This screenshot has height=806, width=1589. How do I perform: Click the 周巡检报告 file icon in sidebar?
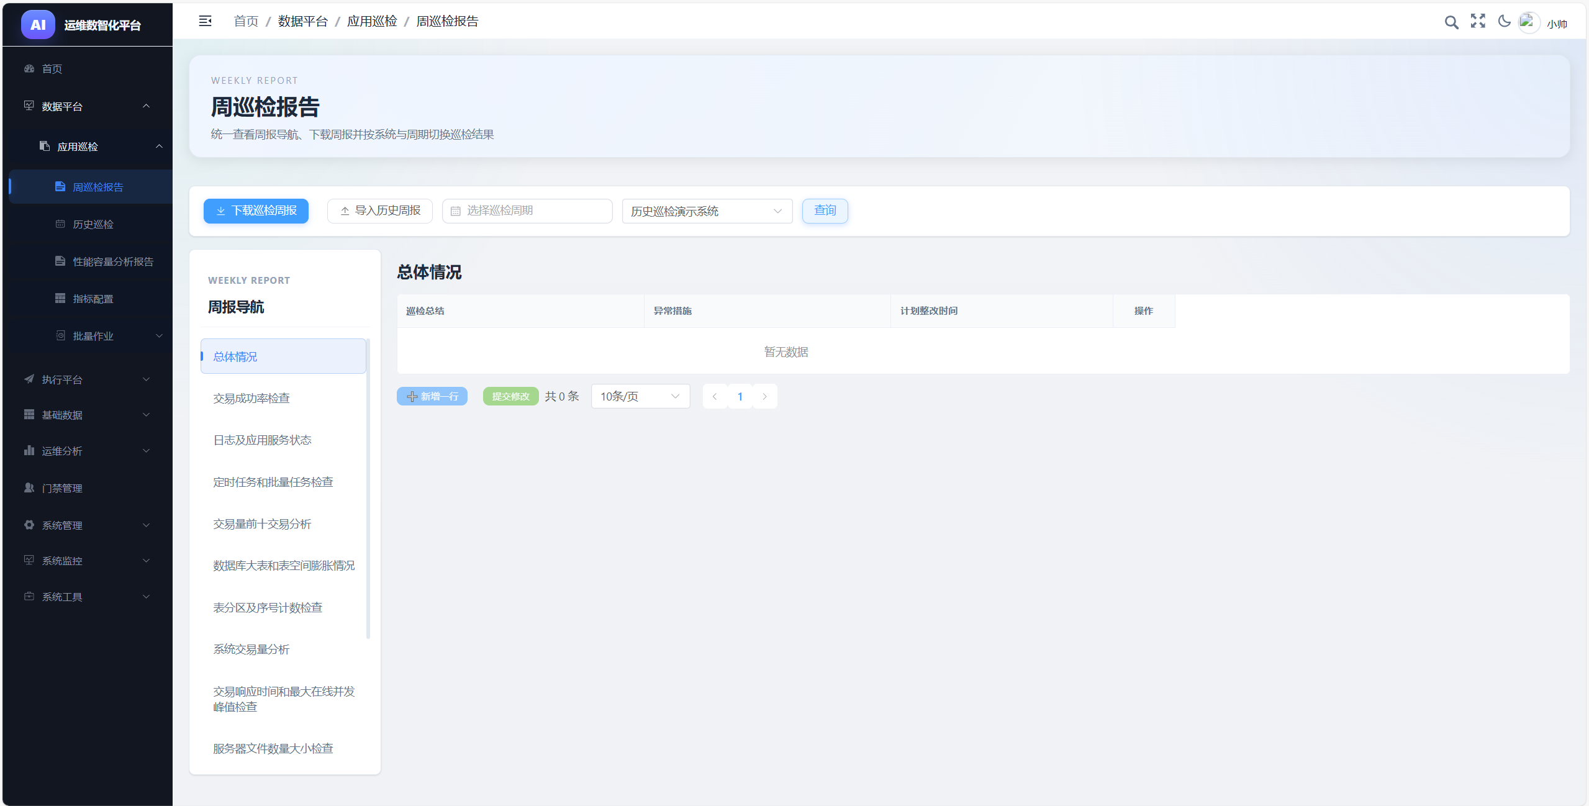(60, 186)
